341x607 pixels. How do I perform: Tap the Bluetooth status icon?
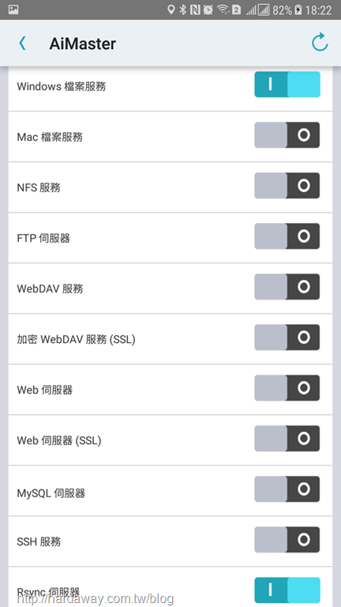pos(183,9)
